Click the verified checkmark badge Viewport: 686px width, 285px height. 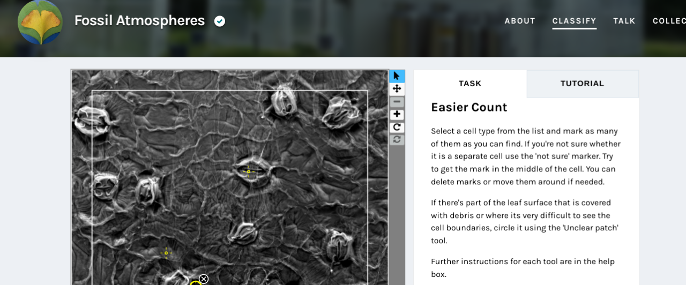point(220,21)
